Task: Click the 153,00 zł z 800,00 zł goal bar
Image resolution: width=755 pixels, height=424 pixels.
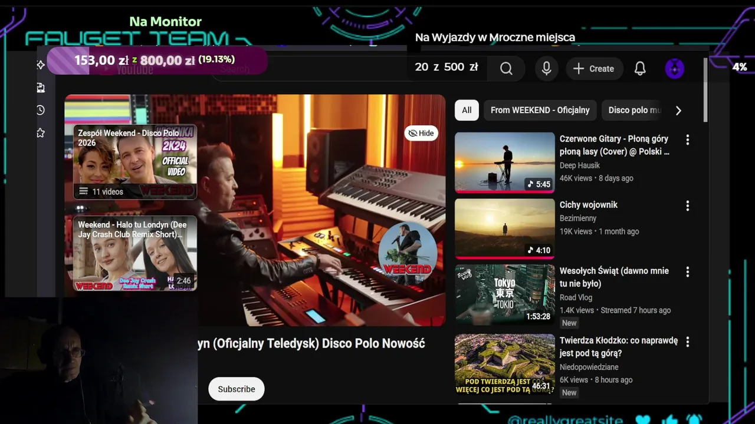Action: click(157, 60)
